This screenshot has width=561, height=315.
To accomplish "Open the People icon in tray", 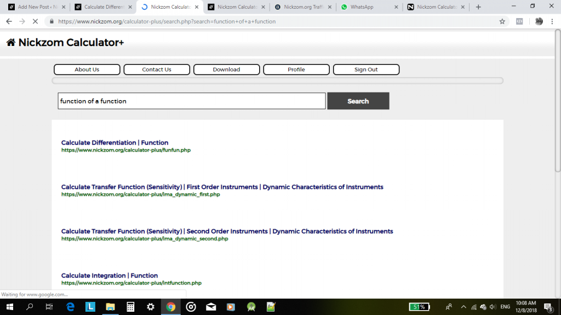I will coord(449,307).
